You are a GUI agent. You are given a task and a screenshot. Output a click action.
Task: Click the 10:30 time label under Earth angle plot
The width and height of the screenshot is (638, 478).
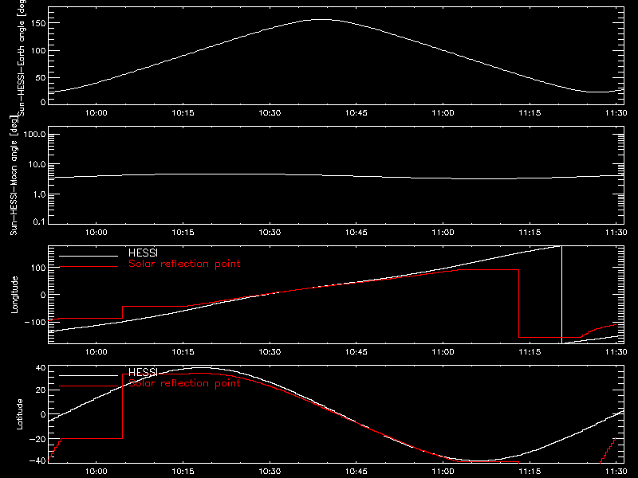pyautogui.click(x=270, y=113)
